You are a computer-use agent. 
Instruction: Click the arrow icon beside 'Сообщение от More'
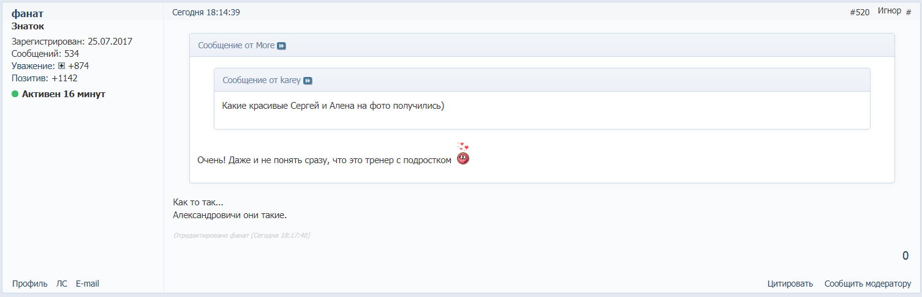(x=281, y=46)
